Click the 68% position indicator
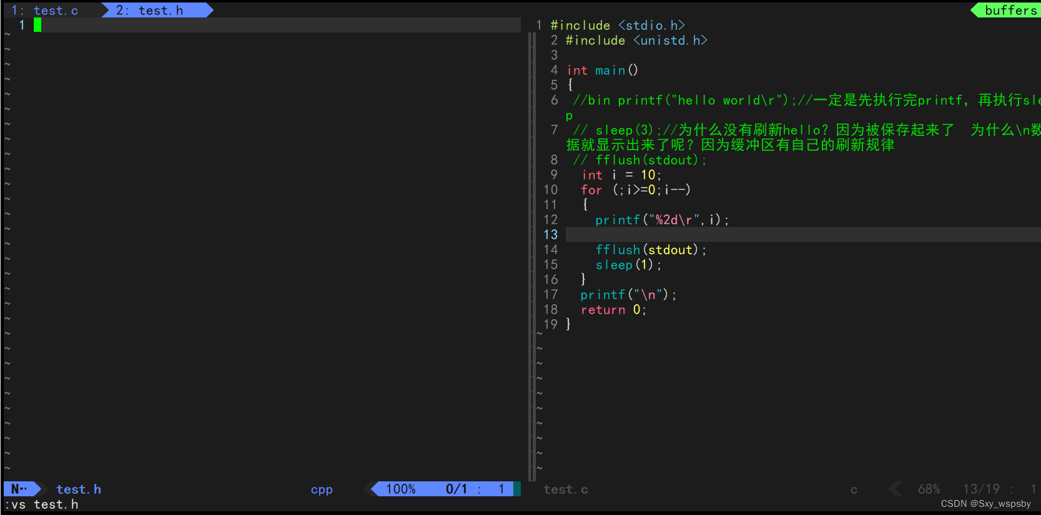1041x515 pixels. tap(929, 489)
